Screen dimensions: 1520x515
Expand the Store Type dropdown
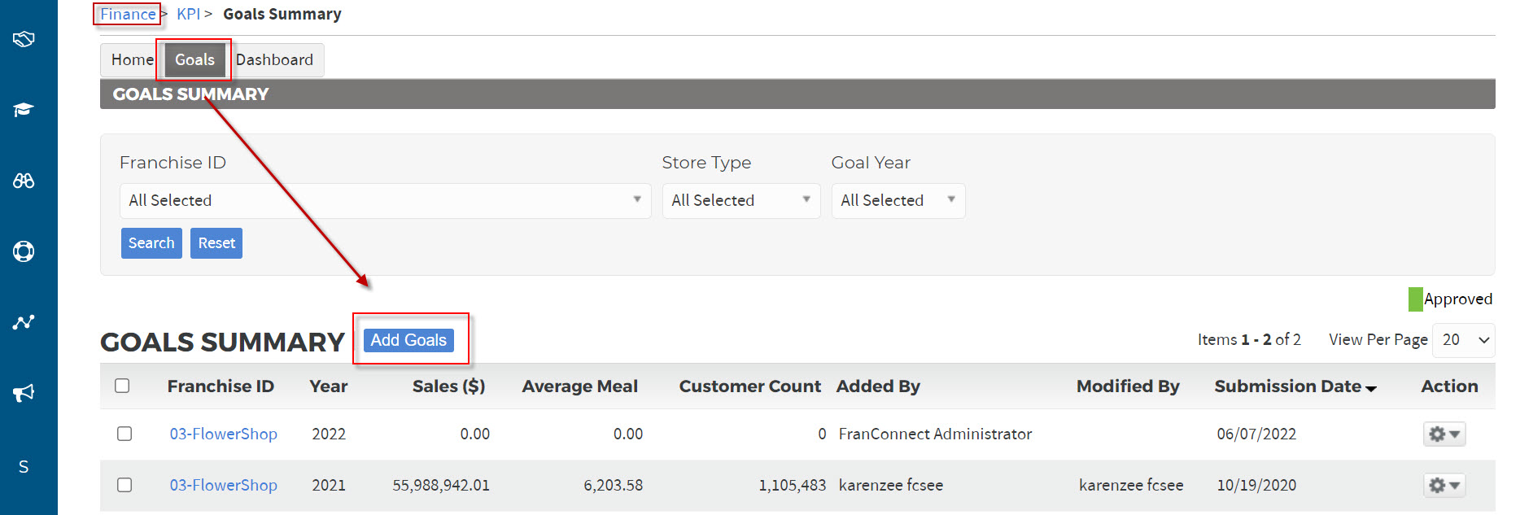tap(740, 201)
